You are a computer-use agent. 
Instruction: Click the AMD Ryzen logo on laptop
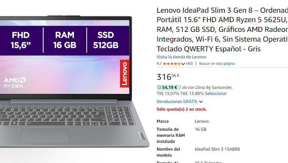[x=14, y=83]
